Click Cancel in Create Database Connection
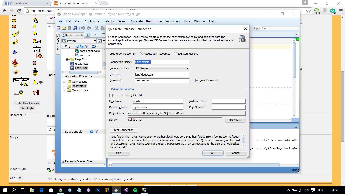 [236, 153]
